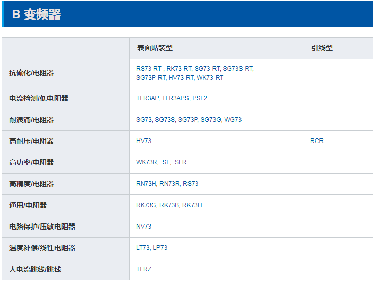Click the 表面贴装型 column header
The height and width of the screenshot is (282, 375).
tap(155, 48)
